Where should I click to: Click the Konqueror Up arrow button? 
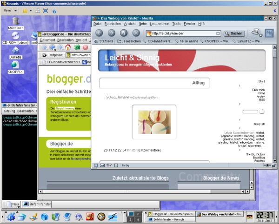[x=45, y=47]
